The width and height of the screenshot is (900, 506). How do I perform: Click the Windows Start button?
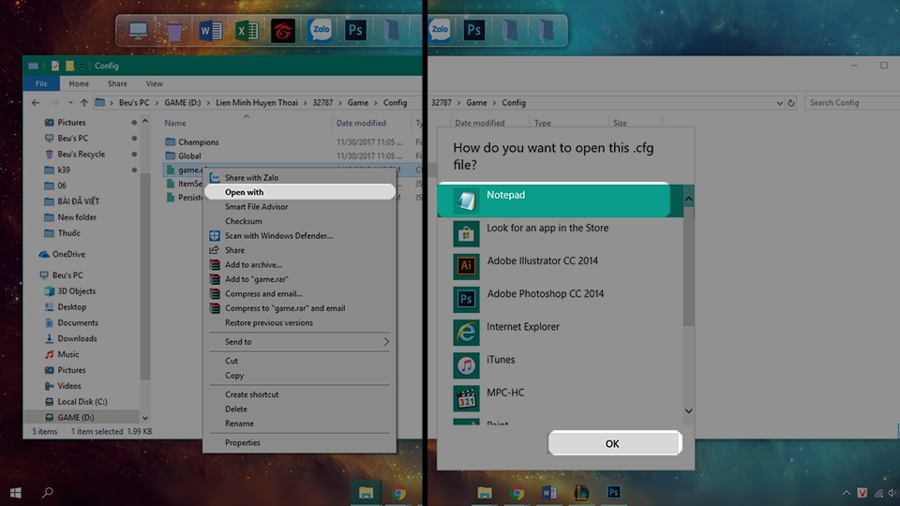tap(16, 493)
